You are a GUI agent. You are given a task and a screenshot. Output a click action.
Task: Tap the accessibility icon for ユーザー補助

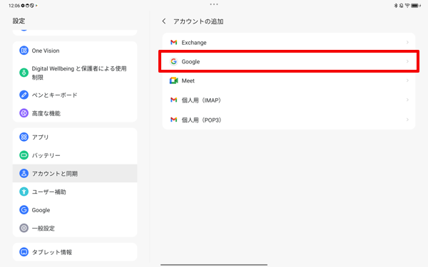coord(24,192)
